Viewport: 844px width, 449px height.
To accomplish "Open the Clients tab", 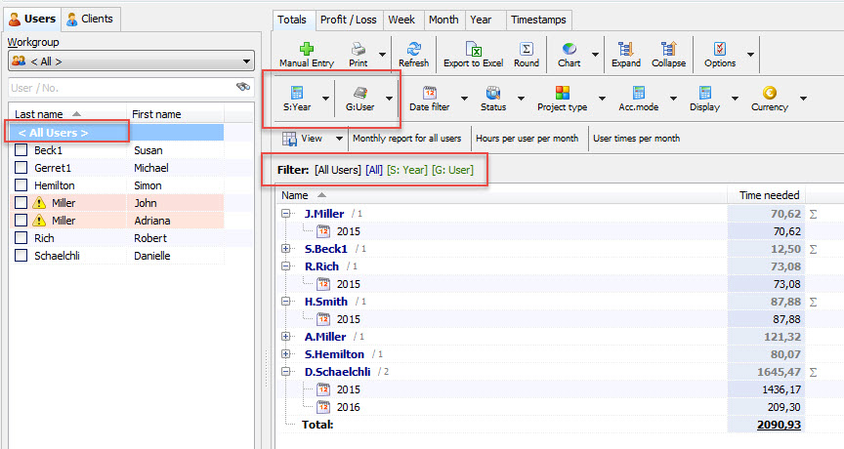I will [90, 19].
